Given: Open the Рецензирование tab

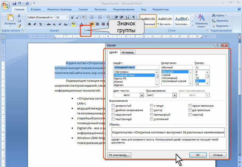Looking at the screenshot, I should (x=124, y=9).
